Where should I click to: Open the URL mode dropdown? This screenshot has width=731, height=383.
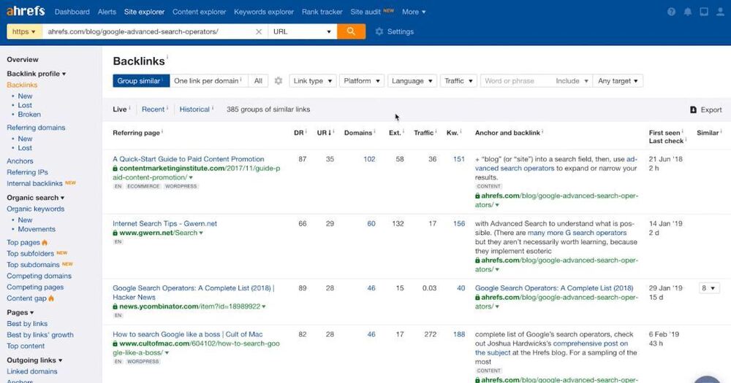tap(302, 31)
